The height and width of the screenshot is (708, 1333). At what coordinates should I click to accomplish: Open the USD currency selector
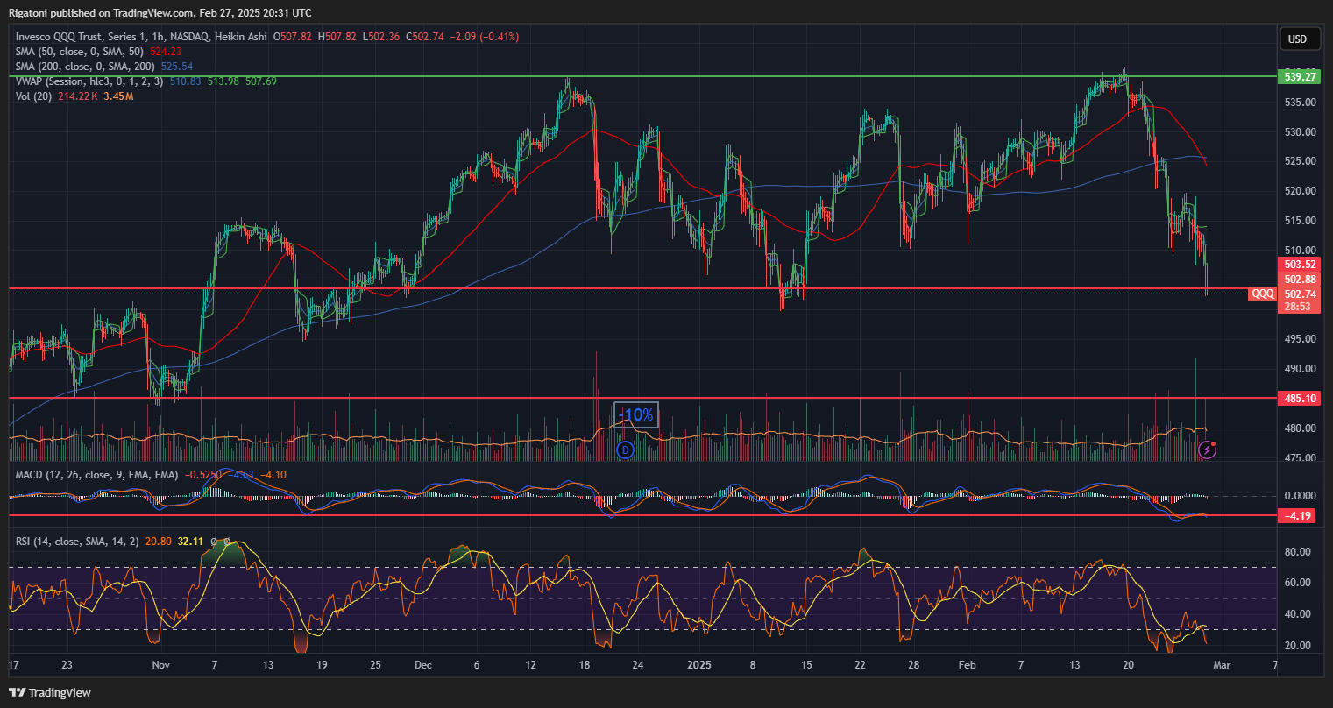pos(1298,39)
